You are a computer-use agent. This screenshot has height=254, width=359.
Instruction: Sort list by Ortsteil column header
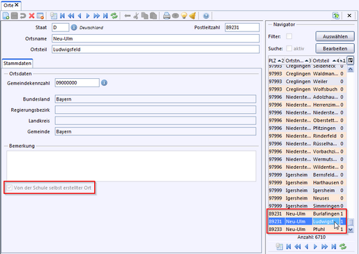(x=326, y=61)
